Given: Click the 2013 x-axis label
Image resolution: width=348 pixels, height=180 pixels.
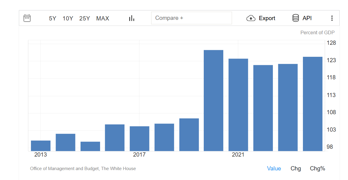Looking at the screenshot, I should coord(41,154).
